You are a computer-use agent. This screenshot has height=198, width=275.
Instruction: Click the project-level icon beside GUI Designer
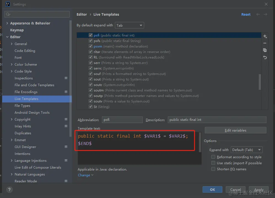tap(66, 147)
